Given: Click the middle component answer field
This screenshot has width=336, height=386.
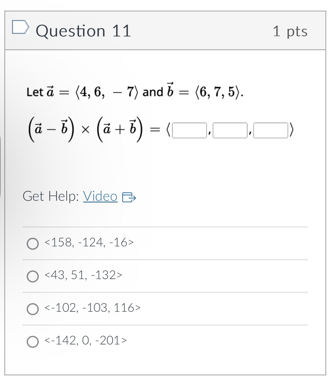Looking at the screenshot, I should point(230,131).
